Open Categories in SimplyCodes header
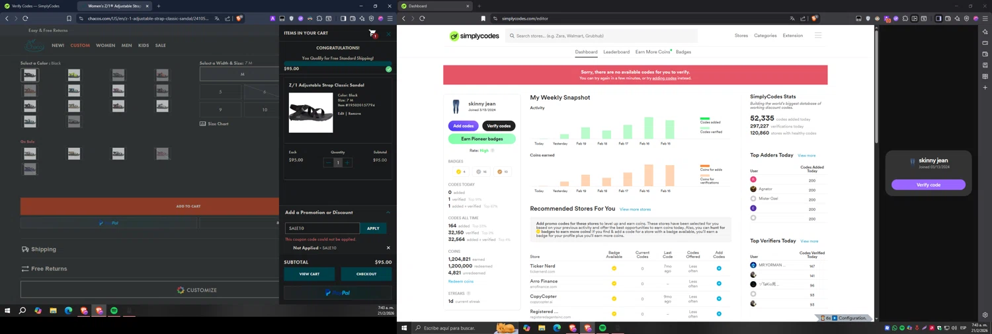This screenshot has width=992, height=334. coord(765,36)
